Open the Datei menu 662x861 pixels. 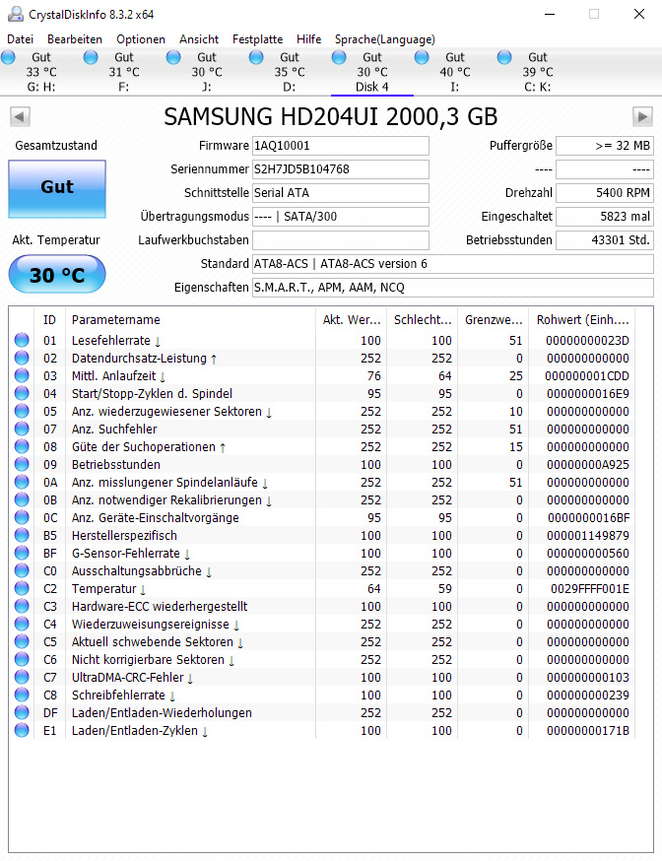(x=21, y=39)
